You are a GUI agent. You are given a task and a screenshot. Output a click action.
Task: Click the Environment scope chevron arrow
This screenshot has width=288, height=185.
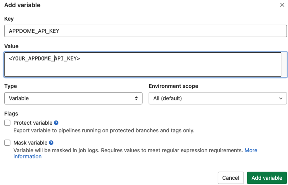point(281,98)
